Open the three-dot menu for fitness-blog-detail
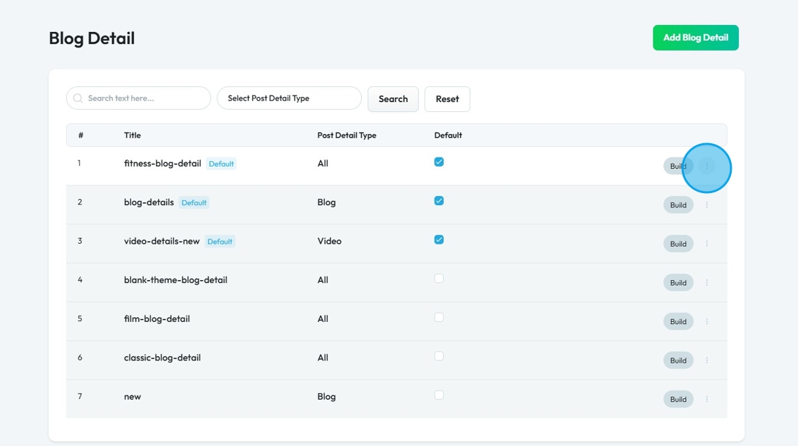Image resolution: width=798 pixels, height=446 pixels. [x=707, y=166]
